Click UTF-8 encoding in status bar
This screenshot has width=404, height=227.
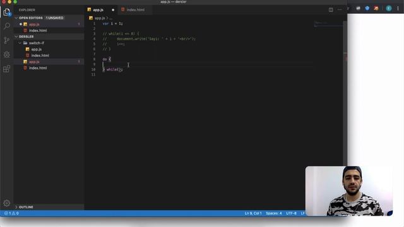point(291,213)
